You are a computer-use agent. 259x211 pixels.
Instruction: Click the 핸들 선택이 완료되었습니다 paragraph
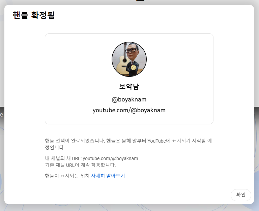coord(128,144)
